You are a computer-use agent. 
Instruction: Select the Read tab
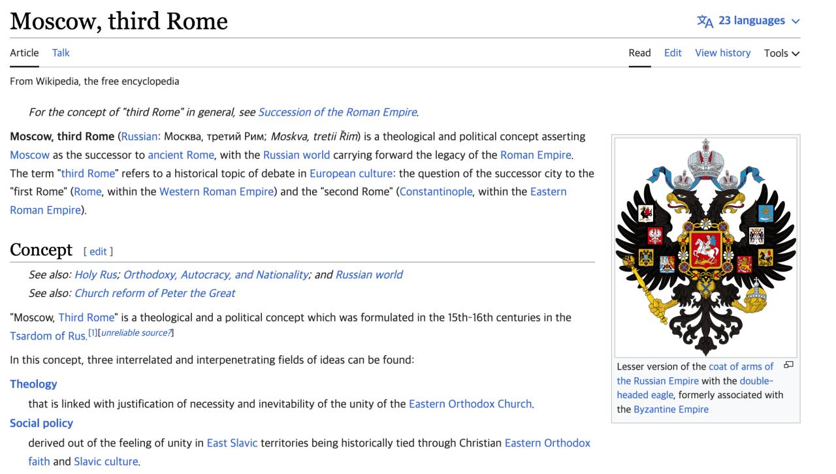pyautogui.click(x=639, y=53)
